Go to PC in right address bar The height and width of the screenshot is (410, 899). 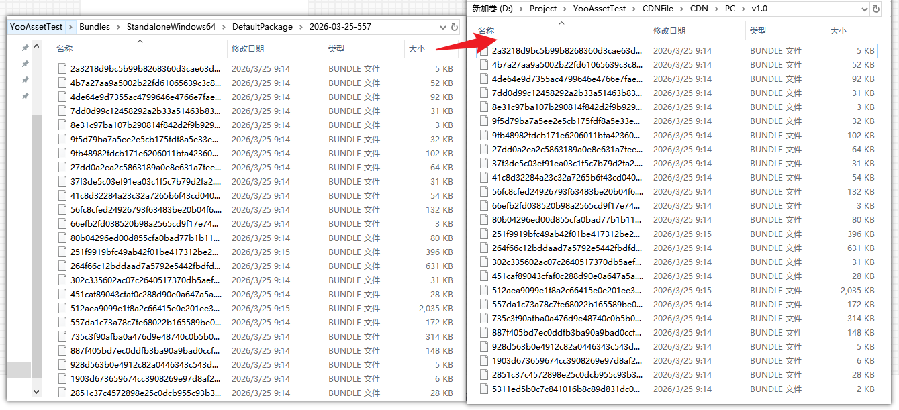730,9
